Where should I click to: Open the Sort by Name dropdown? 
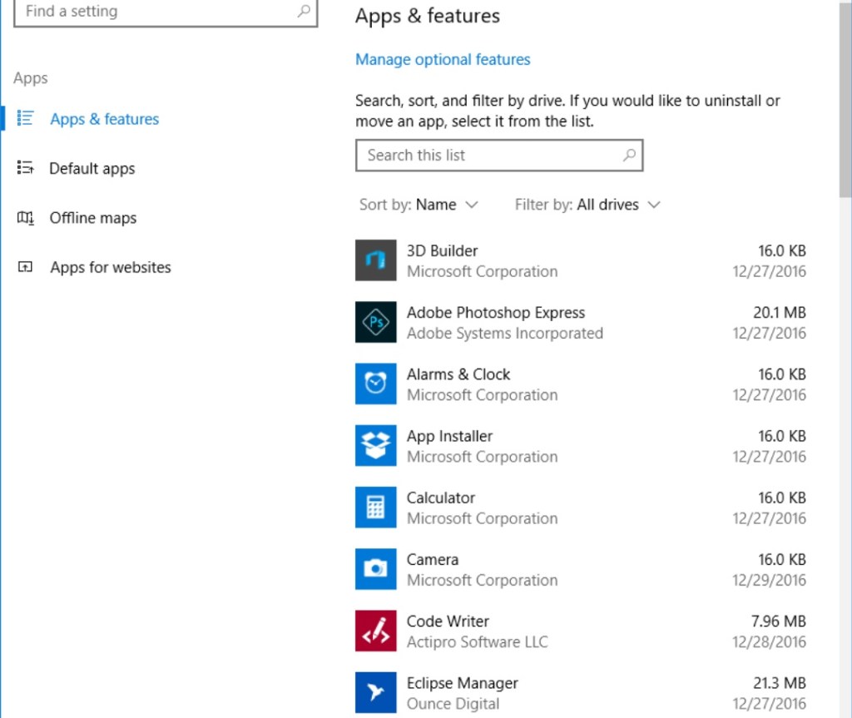pos(419,205)
